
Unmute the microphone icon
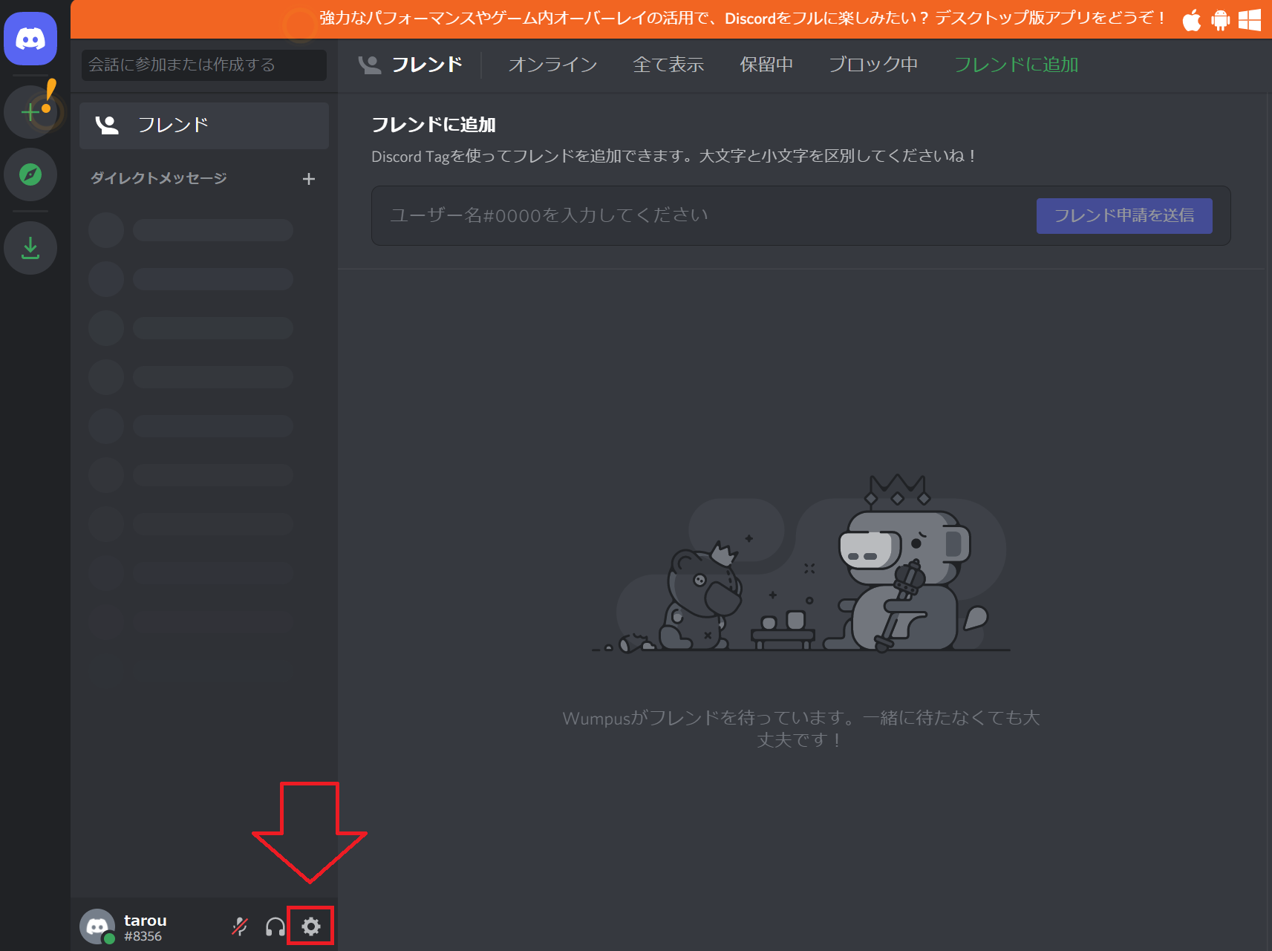(240, 927)
